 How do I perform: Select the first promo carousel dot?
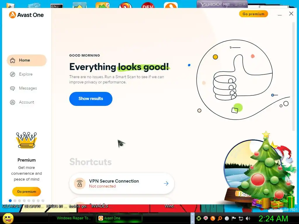click(10, 201)
